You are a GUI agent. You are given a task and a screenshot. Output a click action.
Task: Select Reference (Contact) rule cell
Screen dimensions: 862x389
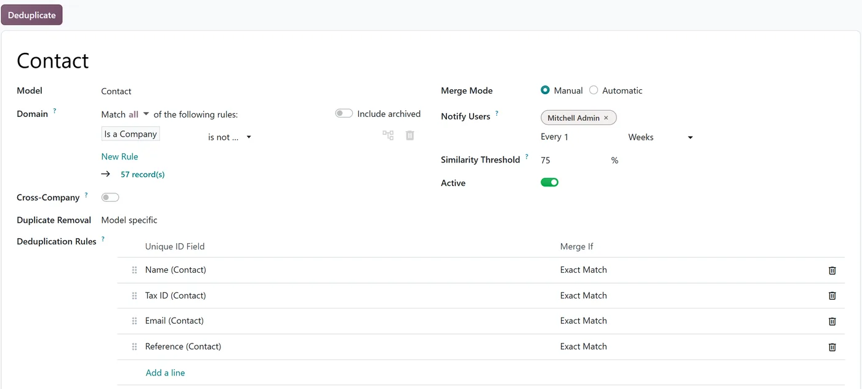click(183, 347)
